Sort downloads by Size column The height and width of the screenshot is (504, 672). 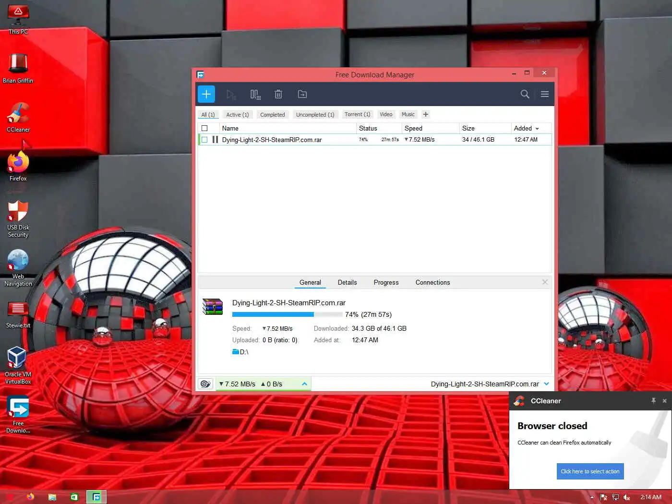[x=485, y=128]
